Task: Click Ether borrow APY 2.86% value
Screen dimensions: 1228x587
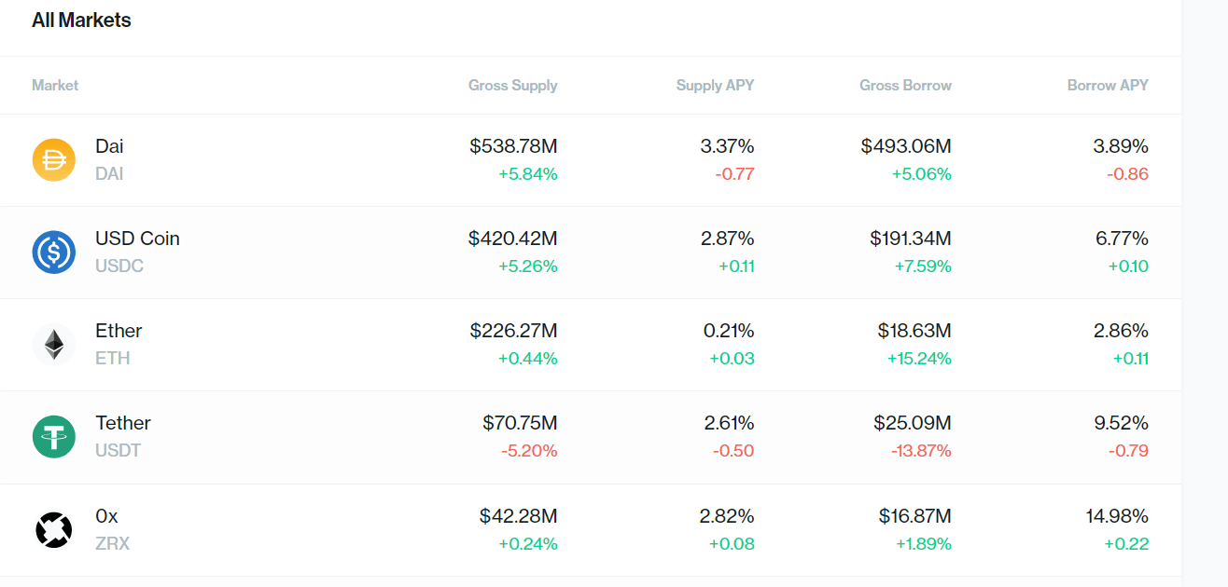Action: [1121, 331]
